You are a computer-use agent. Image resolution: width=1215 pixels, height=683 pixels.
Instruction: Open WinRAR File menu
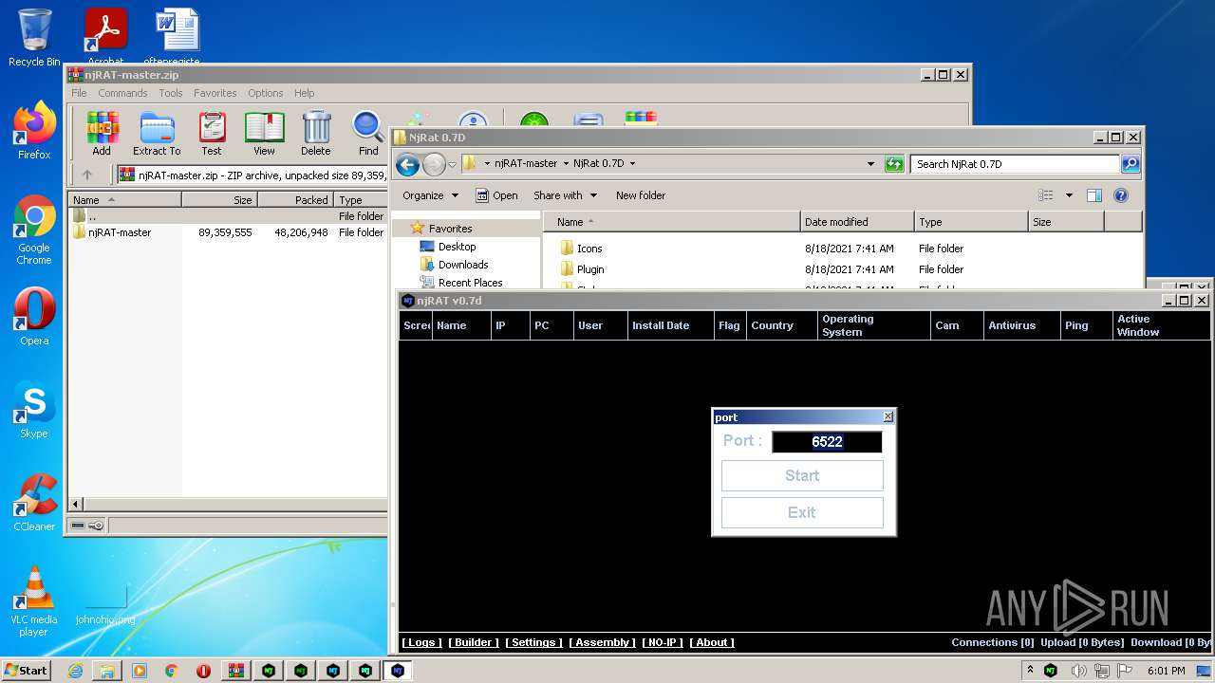(80, 93)
